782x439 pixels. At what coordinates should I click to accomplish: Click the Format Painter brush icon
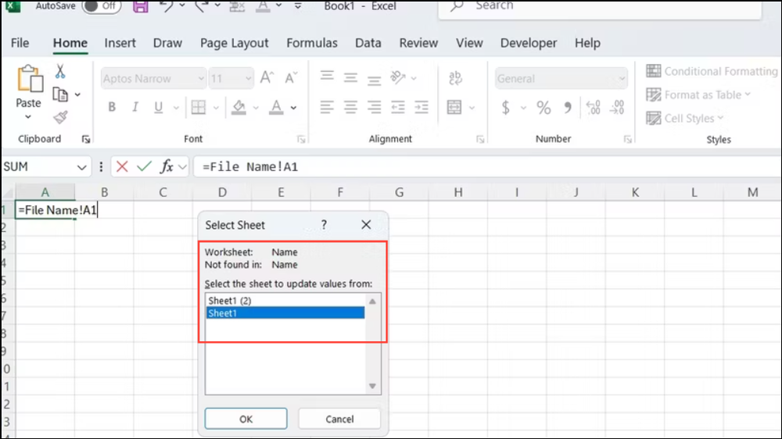click(60, 118)
